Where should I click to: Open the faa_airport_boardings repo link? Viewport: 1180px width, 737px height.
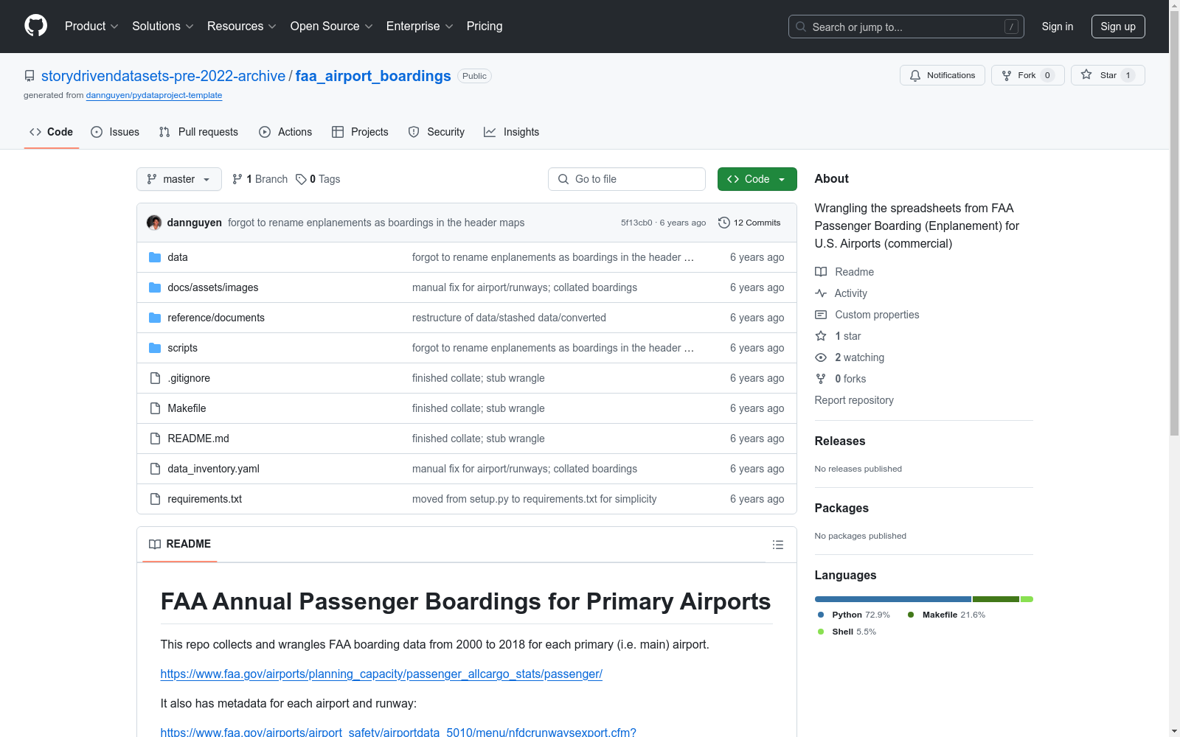pyautogui.click(x=373, y=76)
